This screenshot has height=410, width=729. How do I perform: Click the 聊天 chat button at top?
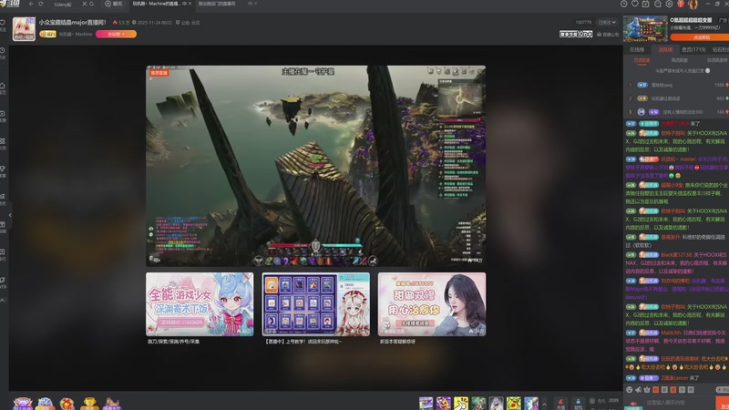[113, 4]
